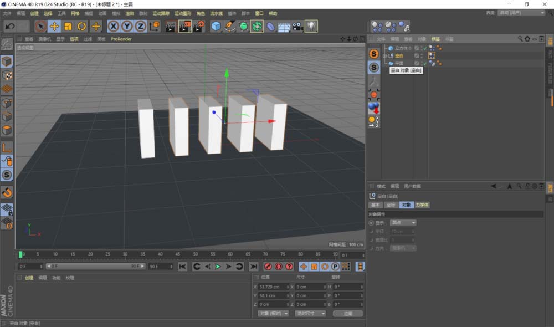Activate the Move tool in top toolbar
Viewport: 554px width, 327px height.
click(x=54, y=26)
